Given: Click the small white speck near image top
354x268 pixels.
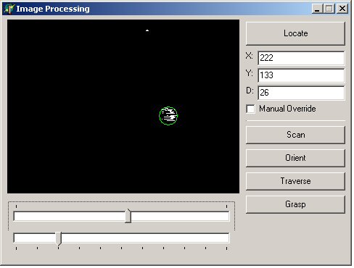Looking at the screenshot, I should tap(147, 30).
